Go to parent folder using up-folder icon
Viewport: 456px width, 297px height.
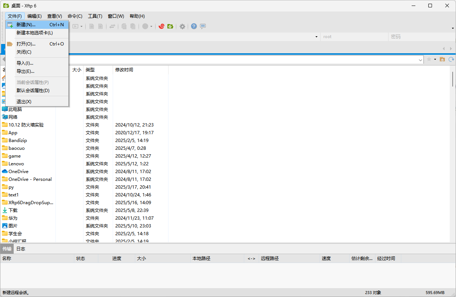tap(442, 59)
